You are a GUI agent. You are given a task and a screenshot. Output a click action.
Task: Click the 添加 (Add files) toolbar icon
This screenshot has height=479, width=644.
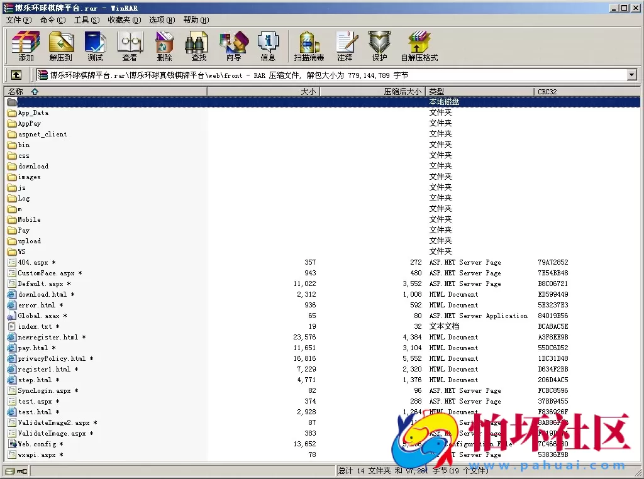(25, 46)
